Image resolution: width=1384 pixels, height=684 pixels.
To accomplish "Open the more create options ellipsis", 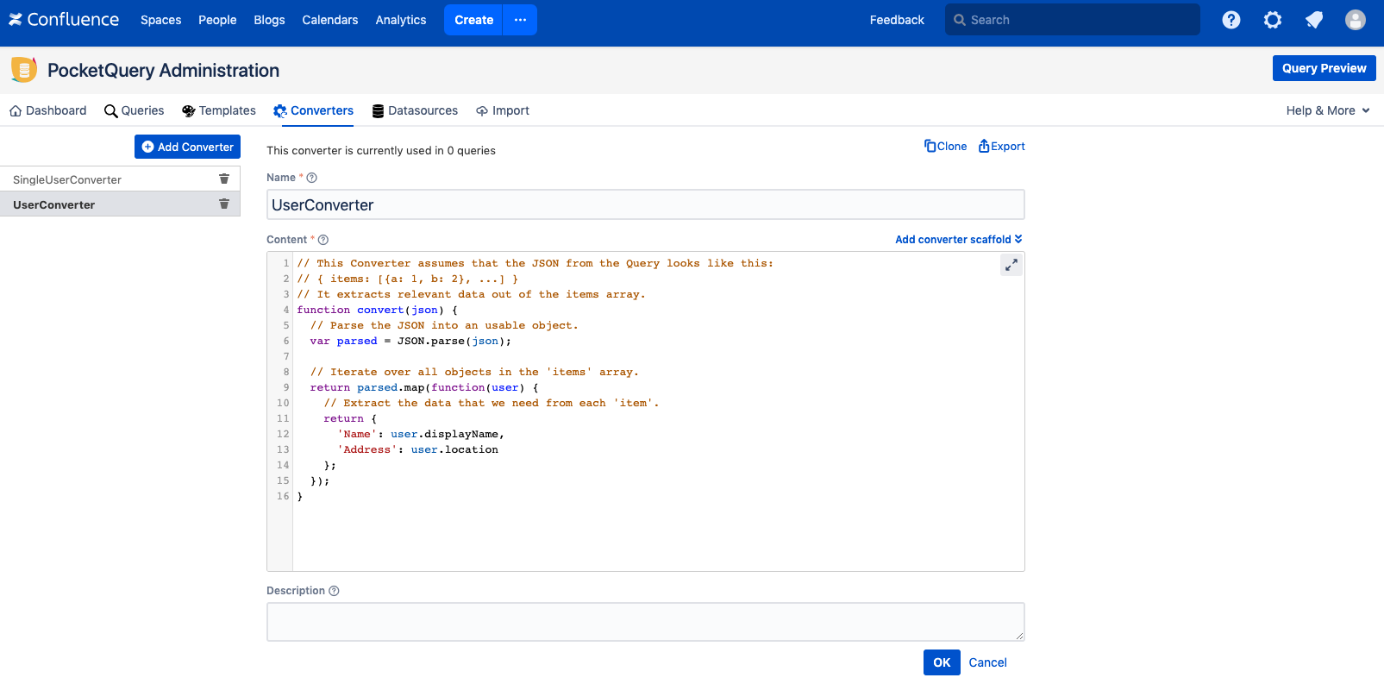I will pyautogui.click(x=520, y=20).
